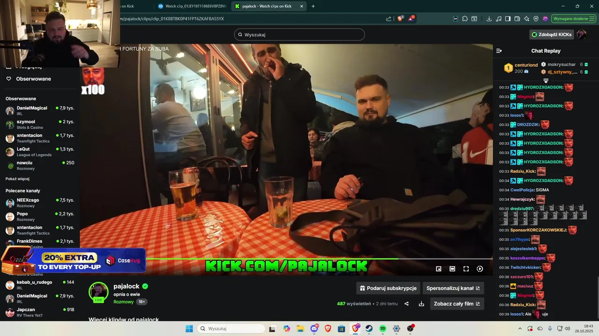Expand the leaderboard arrow under Chat Replay header
Image resolution: width=599 pixels, height=336 pixels.
tap(546, 81)
